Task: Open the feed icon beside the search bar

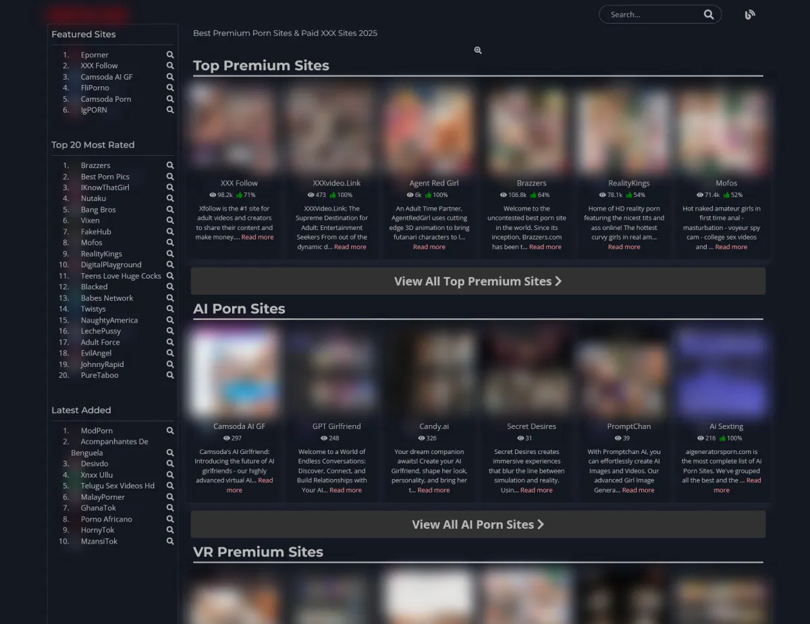Action: 749,15
